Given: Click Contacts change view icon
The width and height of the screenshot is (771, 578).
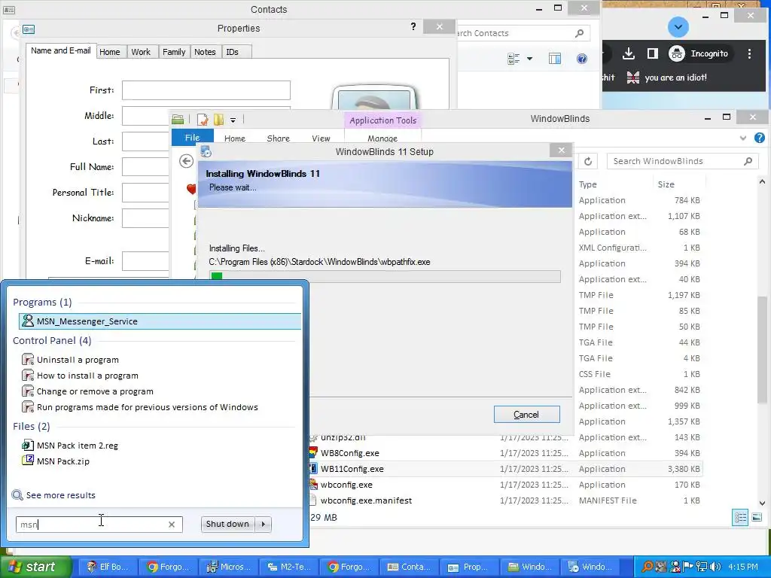Looking at the screenshot, I should tap(513, 59).
